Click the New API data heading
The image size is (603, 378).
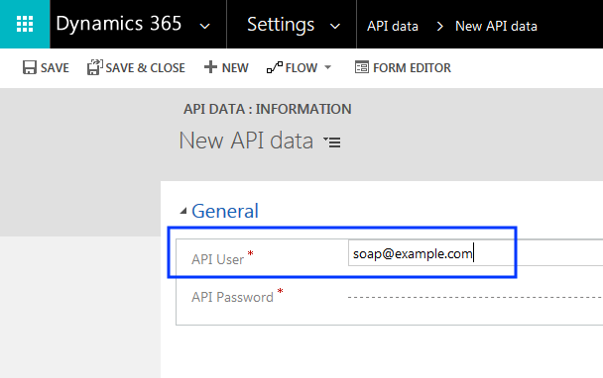click(246, 141)
